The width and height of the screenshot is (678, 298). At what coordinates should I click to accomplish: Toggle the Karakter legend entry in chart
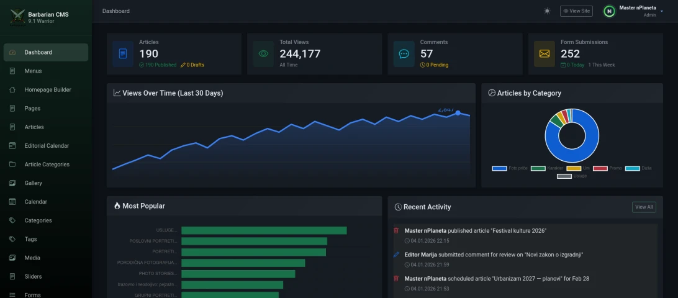coord(546,168)
